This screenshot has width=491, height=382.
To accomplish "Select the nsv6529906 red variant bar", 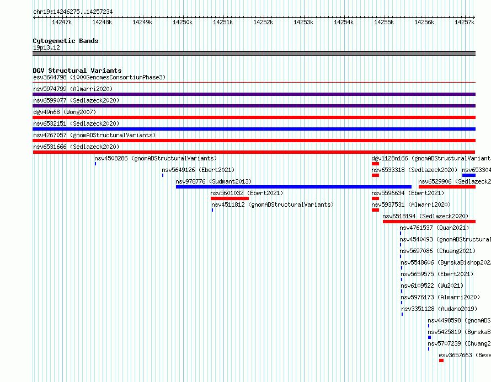I will [x=447, y=187].
